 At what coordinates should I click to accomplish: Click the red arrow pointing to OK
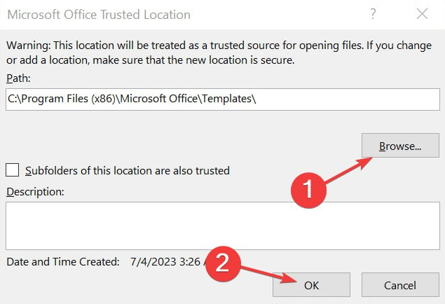[x=269, y=274]
